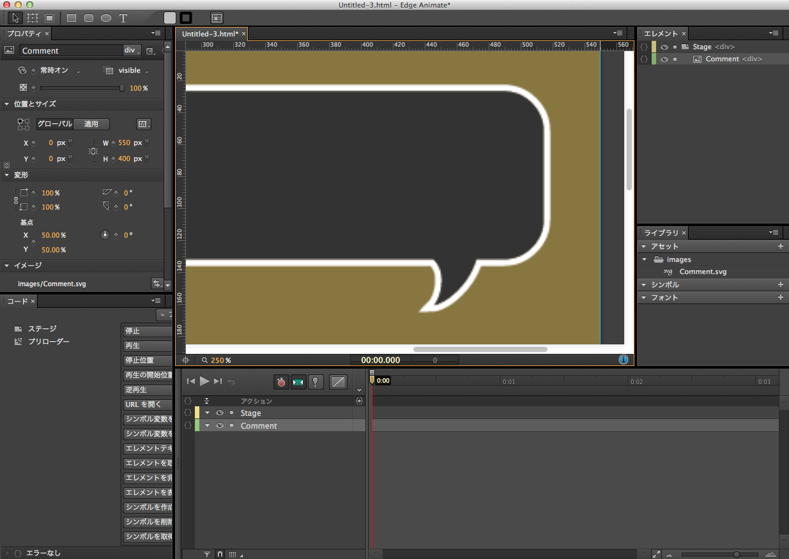Viewport: 789px width, 559px height.
Task: Click the グローバル position button
Action: tap(54, 124)
